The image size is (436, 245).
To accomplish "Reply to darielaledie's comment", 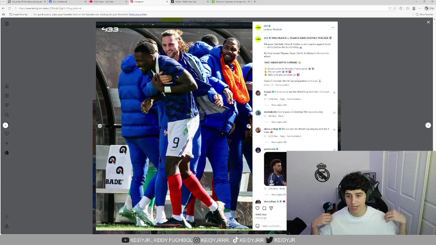I will [x=281, y=116].
